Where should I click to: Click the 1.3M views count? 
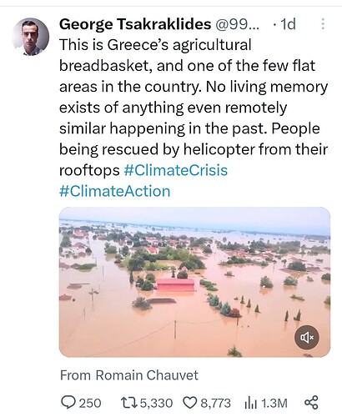click(274, 403)
